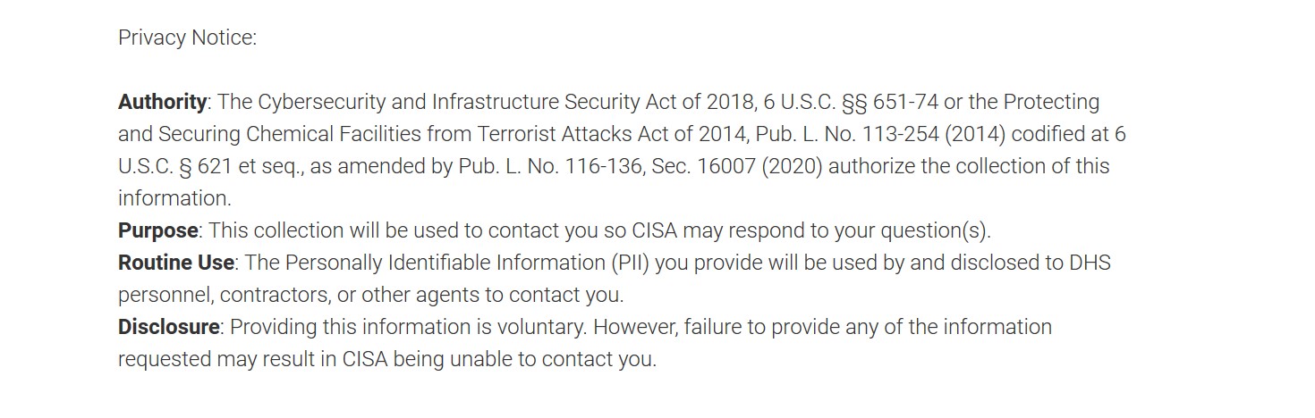Click the bold Purpose label
Viewport: 1315px width, 418px height.
click(157, 230)
